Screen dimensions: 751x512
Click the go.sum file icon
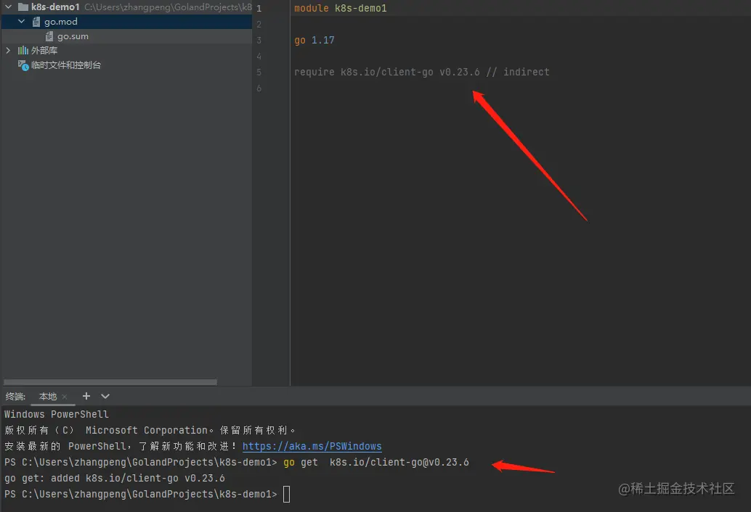(x=49, y=36)
